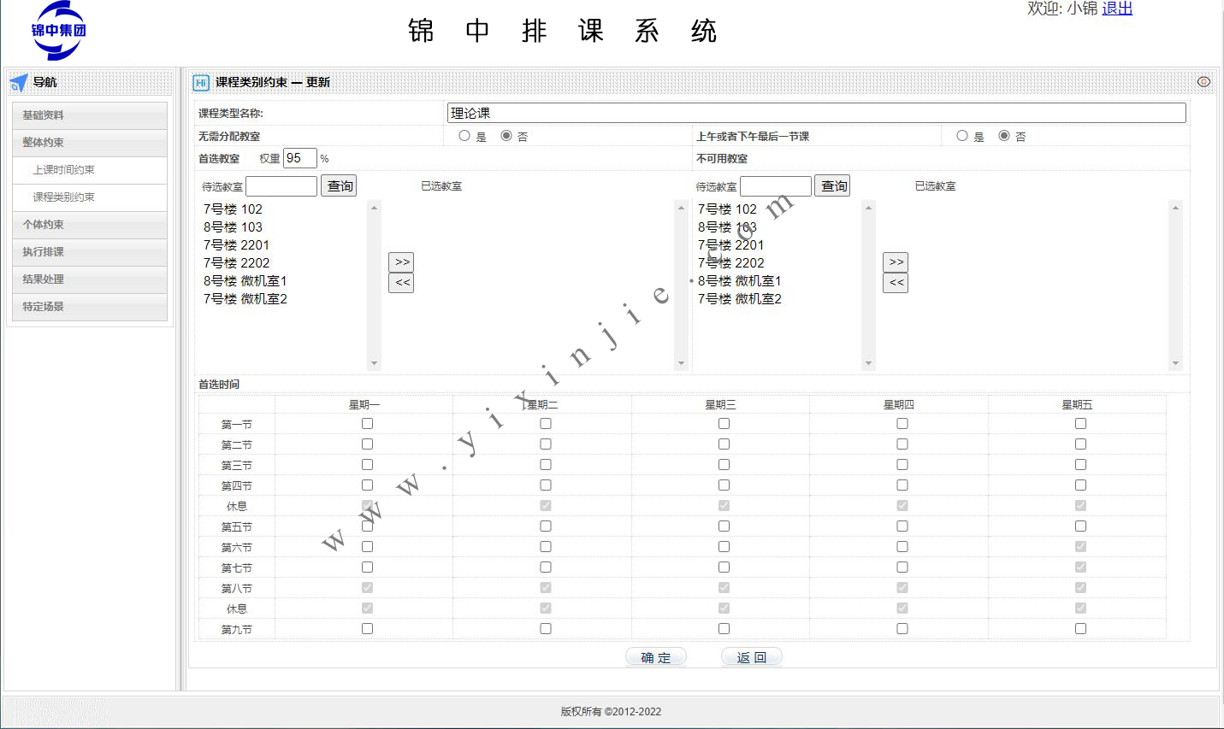Screen dimensions: 1224x729
Task: Click the panel icon beside 课程类别约束
Action: click(x=201, y=83)
